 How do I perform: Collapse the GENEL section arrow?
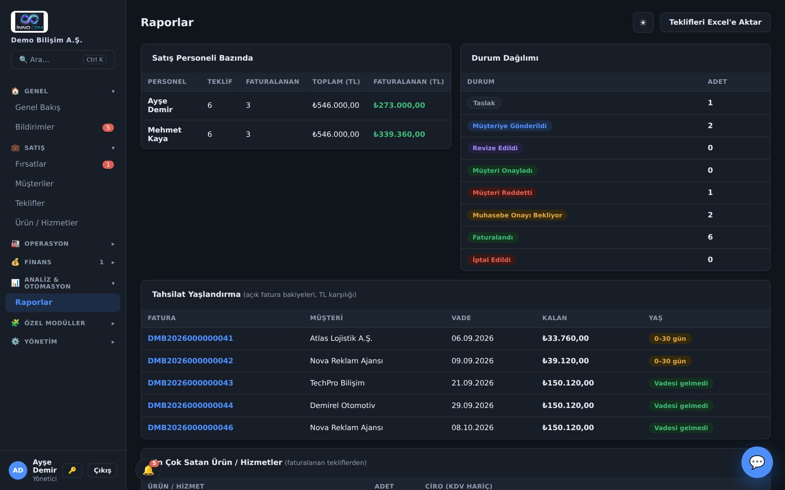pyautogui.click(x=113, y=91)
